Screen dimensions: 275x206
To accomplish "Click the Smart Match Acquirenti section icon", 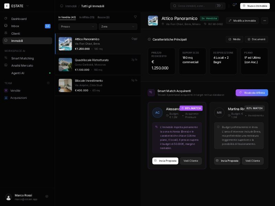I will coord(151,93).
